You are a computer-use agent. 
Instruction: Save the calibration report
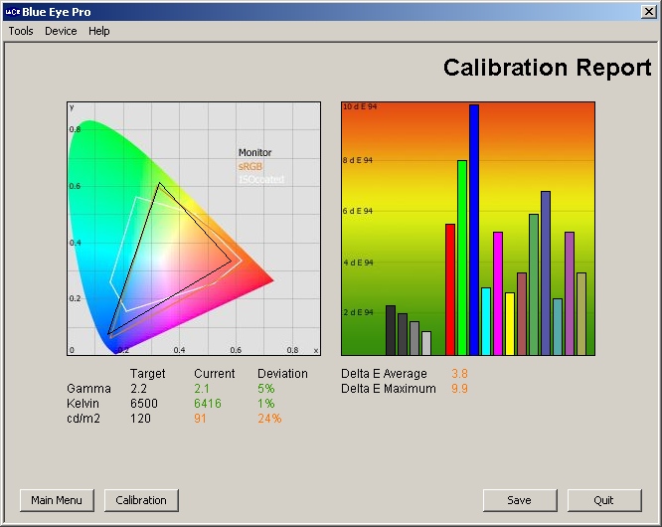[x=519, y=500]
